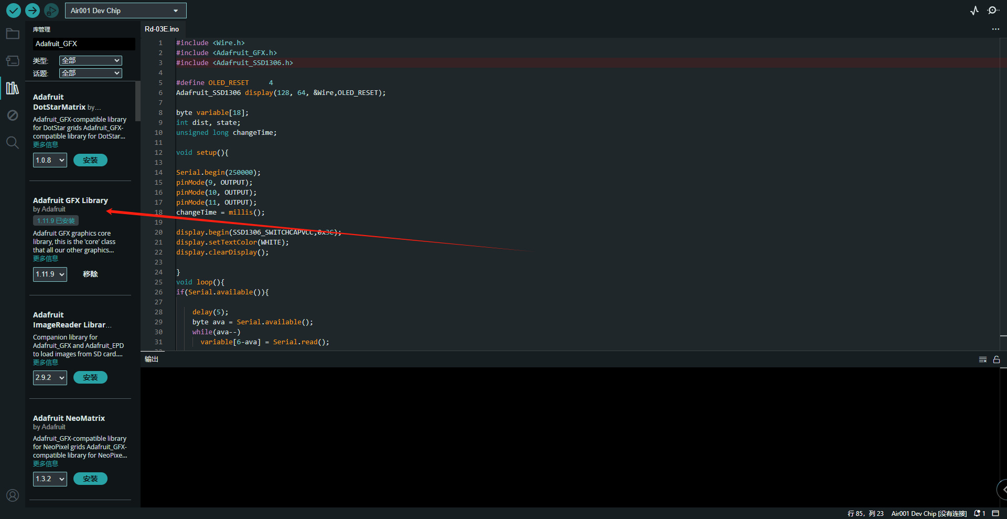The height and width of the screenshot is (519, 1007).
Task: Open the 类型 filter dropdown
Action: click(x=91, y=60)
